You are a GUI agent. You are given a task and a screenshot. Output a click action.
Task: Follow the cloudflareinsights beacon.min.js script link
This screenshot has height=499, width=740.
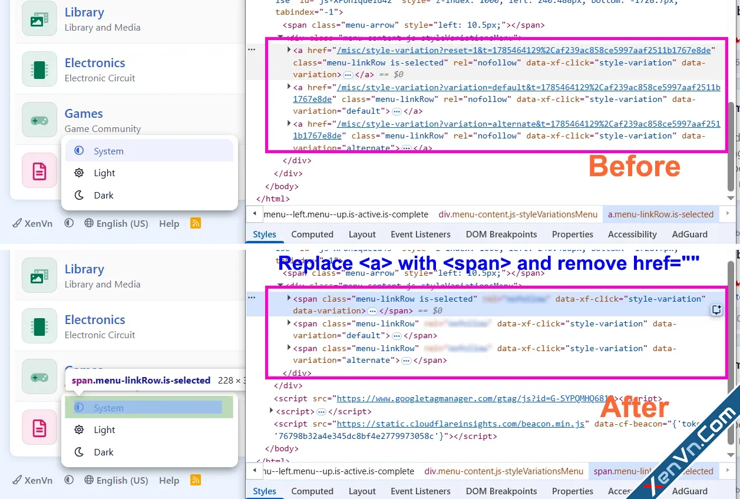click(x=460, y=424)
